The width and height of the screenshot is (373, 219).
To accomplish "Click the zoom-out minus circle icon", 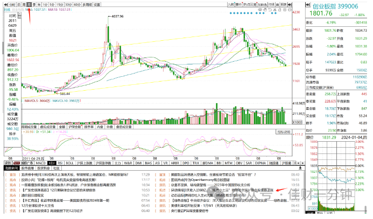I will point(290,10).
